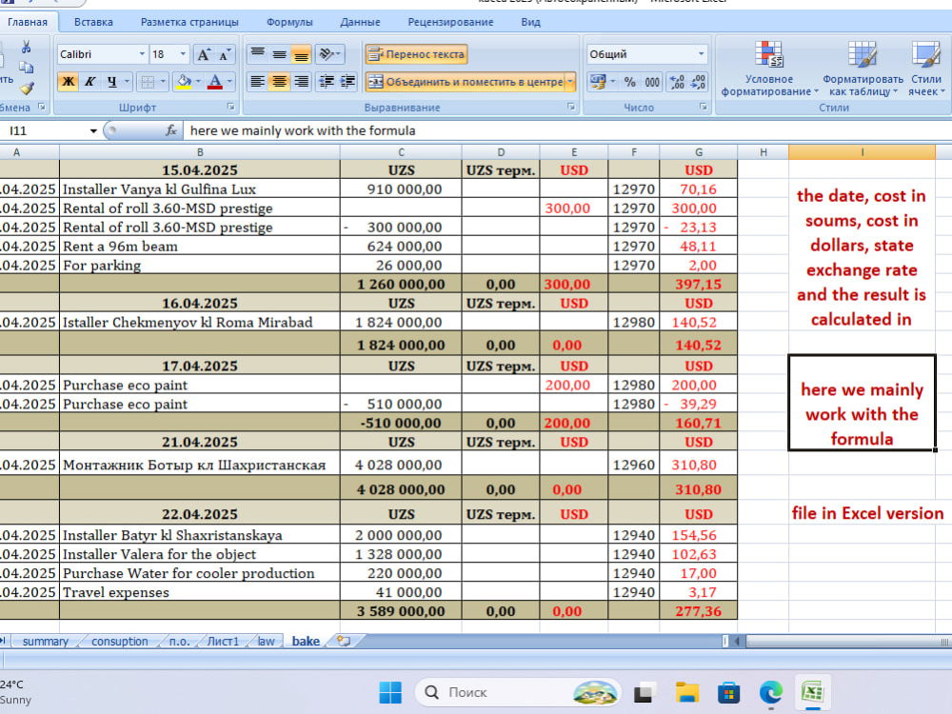Screen dimensions: 952x714
Task: Open the merge cells dropdown arrow
Action: [570, 81]
